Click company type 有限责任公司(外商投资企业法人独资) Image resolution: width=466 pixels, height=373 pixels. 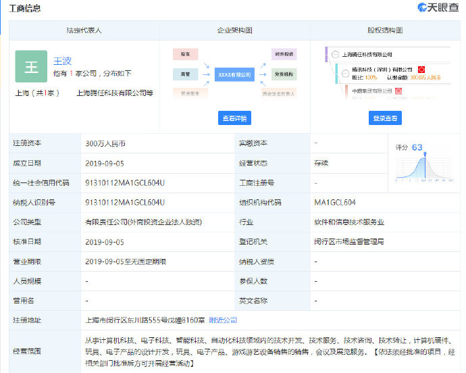tap(144, 222)
